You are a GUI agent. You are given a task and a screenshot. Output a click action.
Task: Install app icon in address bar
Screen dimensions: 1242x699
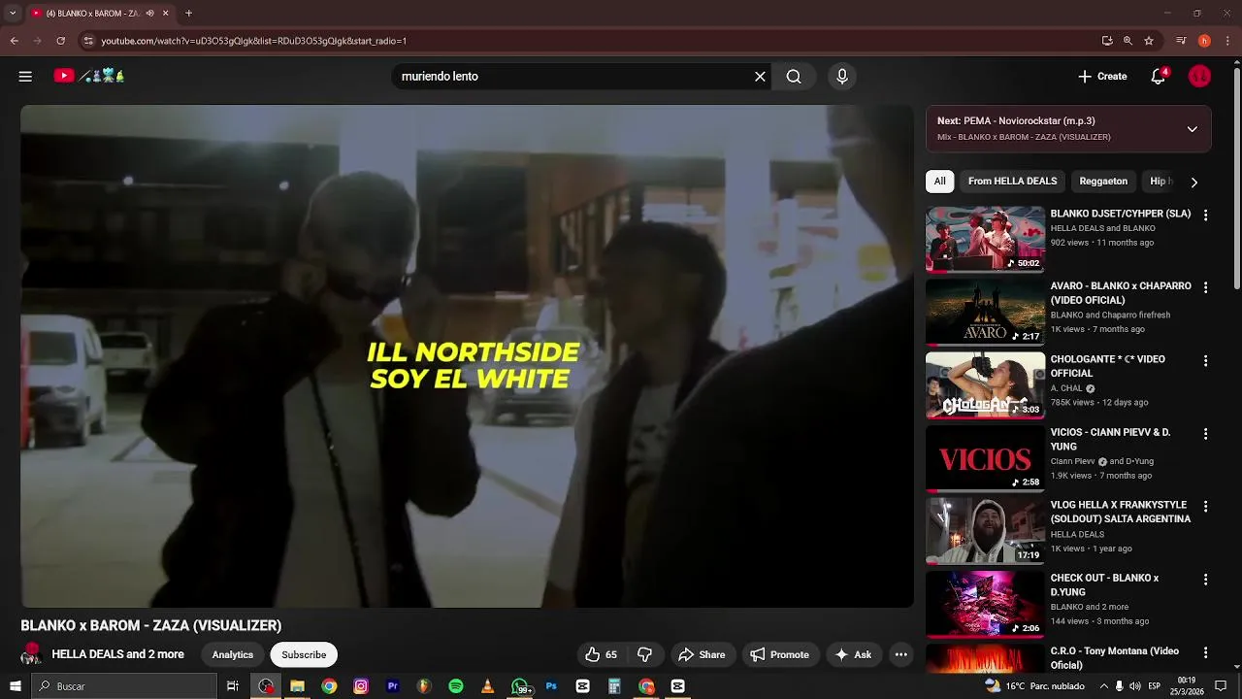pyautogui.click(x=1107, y=41)
